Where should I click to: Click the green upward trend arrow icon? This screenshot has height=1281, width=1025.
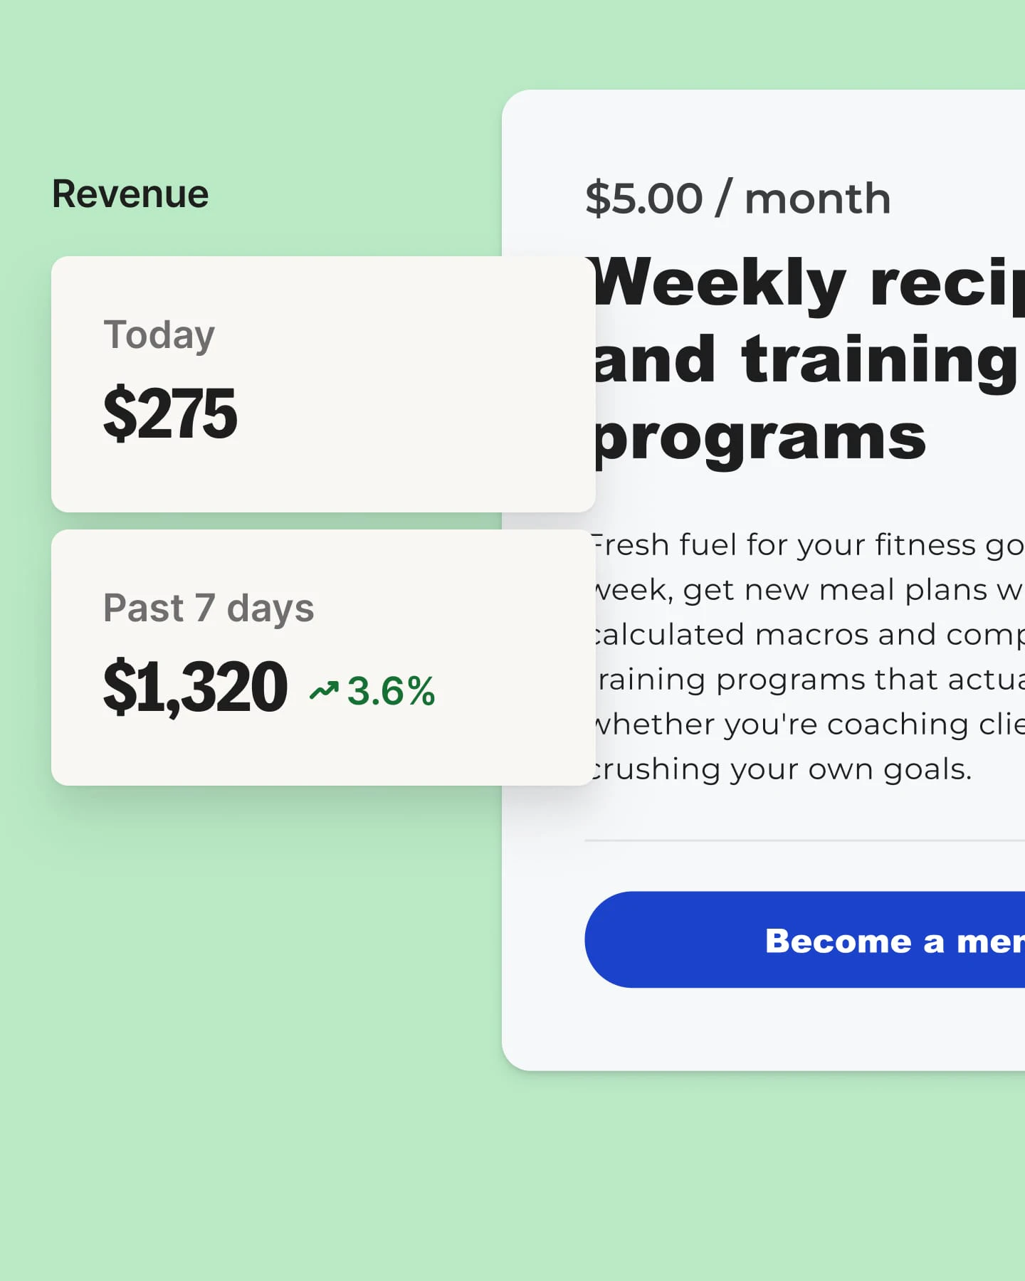[324, 689]
